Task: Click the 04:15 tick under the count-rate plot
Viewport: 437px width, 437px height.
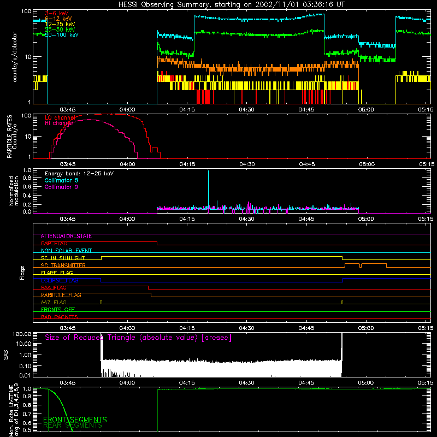Action: (187, 110)
